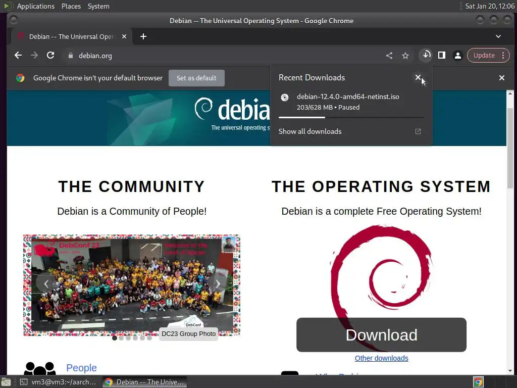This screenshot has height=388, width=517.
Task: Open the Other downloads link
Action: [382, 358]
